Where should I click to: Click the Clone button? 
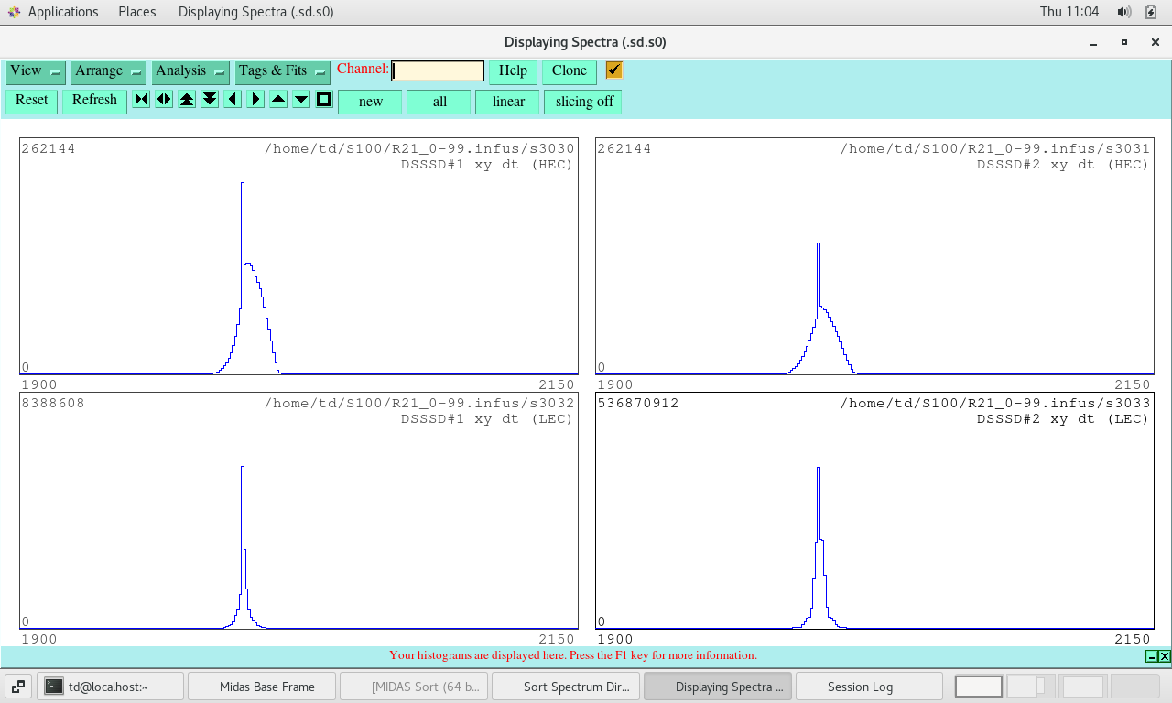click(x=569, y=71)
